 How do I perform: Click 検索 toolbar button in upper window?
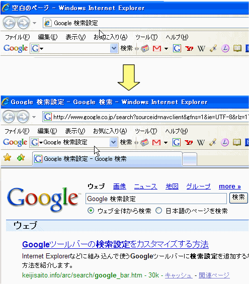126,48
